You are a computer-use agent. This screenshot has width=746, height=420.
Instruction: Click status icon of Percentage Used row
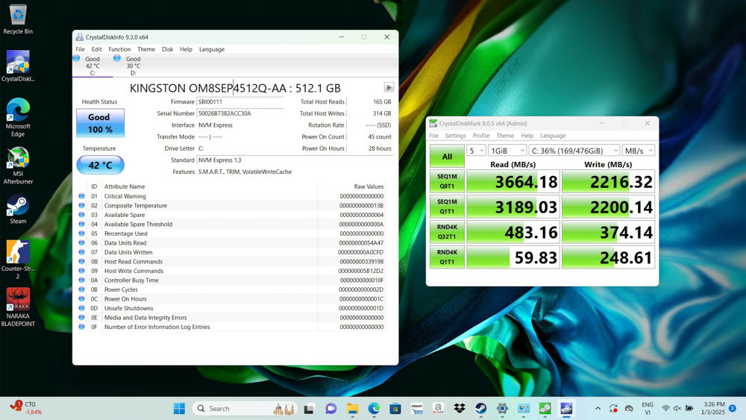pos(81,233)
